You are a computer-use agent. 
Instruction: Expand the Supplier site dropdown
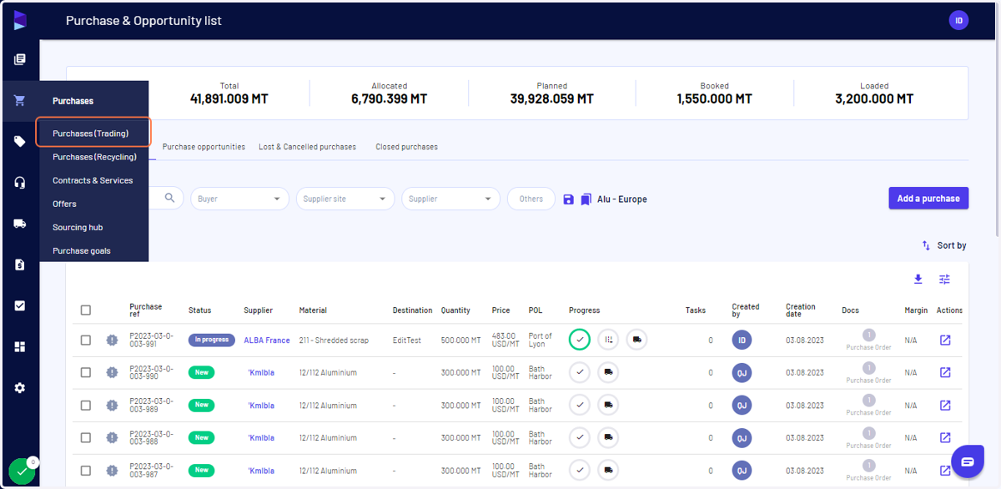pos(345,199)
